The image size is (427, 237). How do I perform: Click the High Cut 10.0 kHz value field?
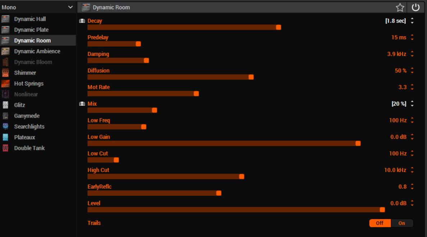click(x=395, y=170)
